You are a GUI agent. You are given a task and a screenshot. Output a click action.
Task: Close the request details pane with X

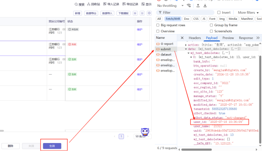pyautogui.click(x=182, y=38)
